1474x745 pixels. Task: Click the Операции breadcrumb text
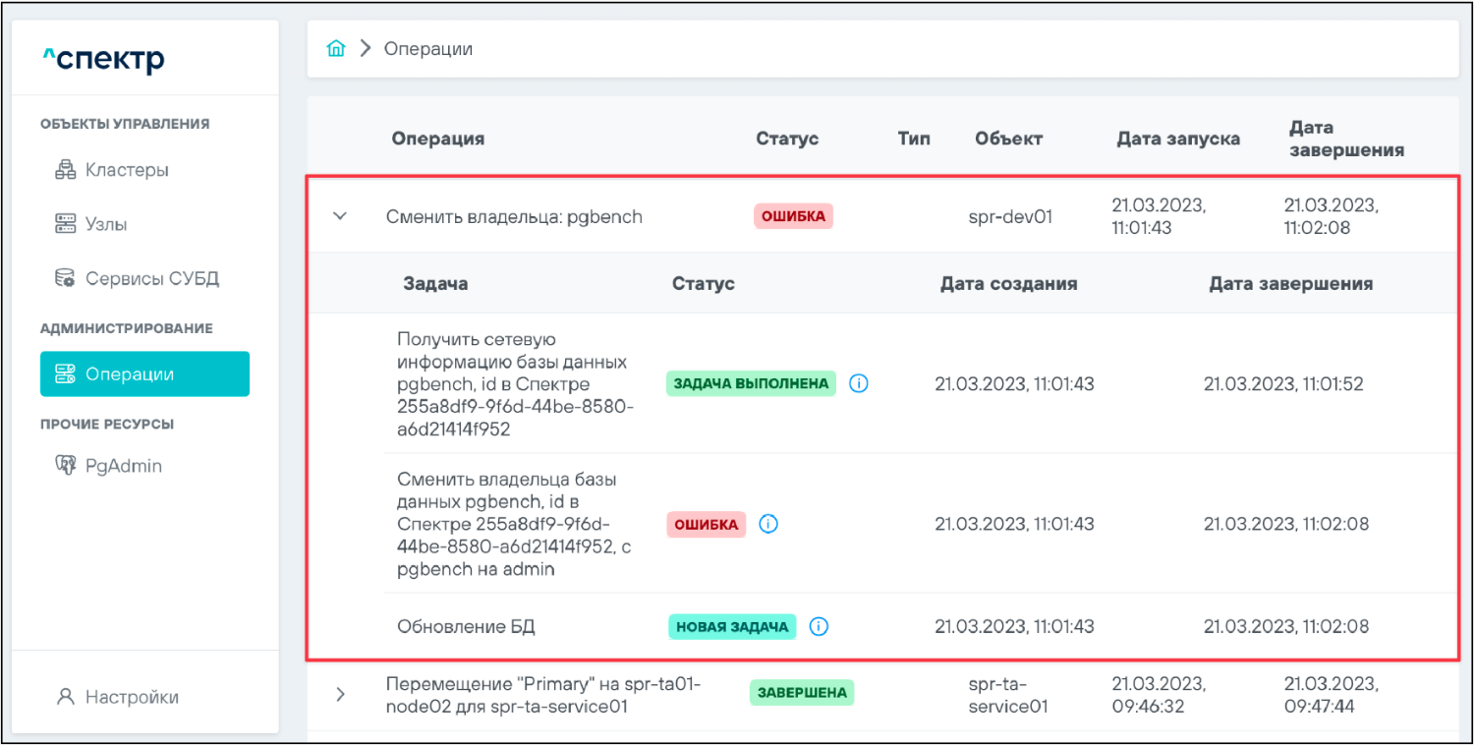coord(427,48)
